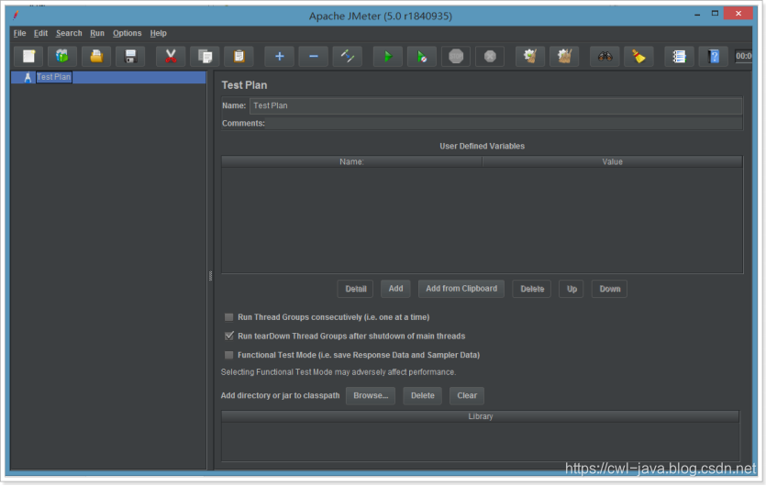The height and width of the screenshot is (486, 766).
Task: Click the elapsed time display 00:0
Action: pos(744,56)
